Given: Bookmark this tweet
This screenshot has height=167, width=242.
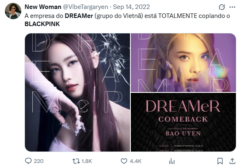Looking at the screenshot, I should click(x=220, y=161).
